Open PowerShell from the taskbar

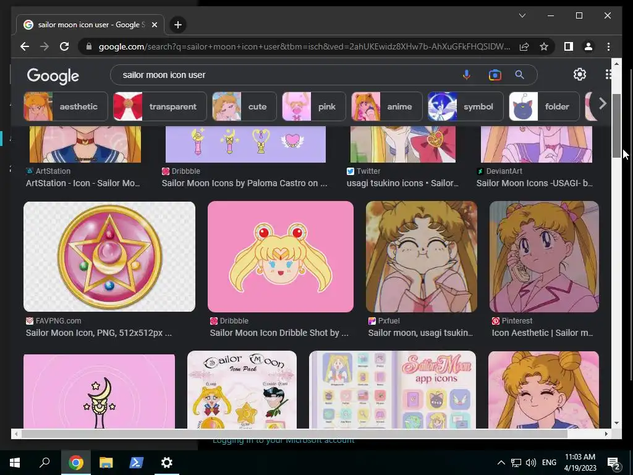click(136, 463)
